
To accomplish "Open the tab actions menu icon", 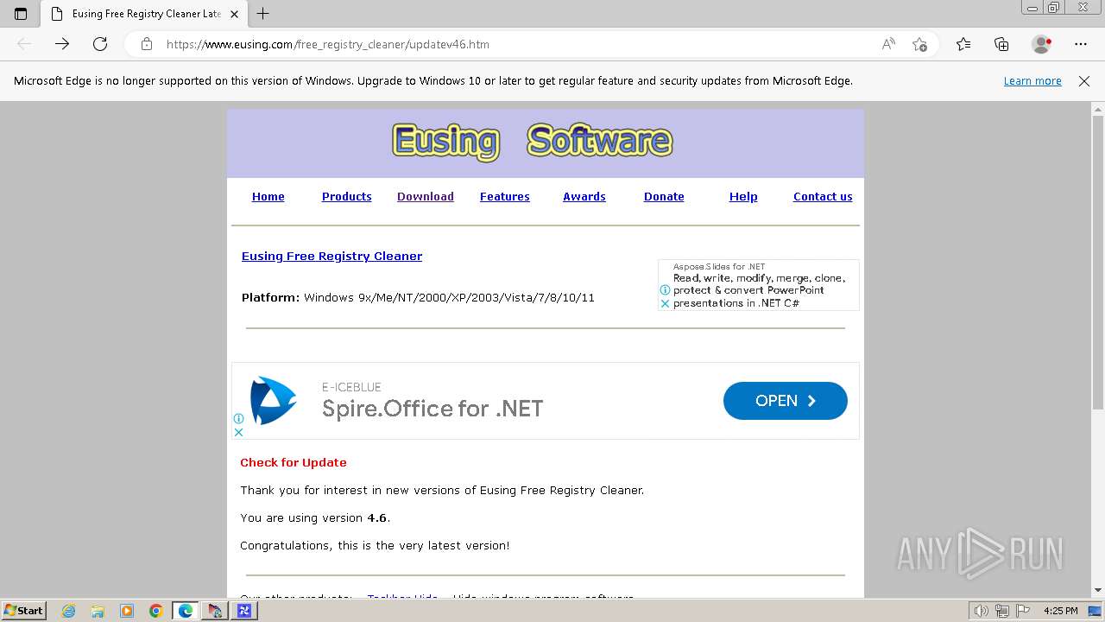I will (x=21, y=14).
